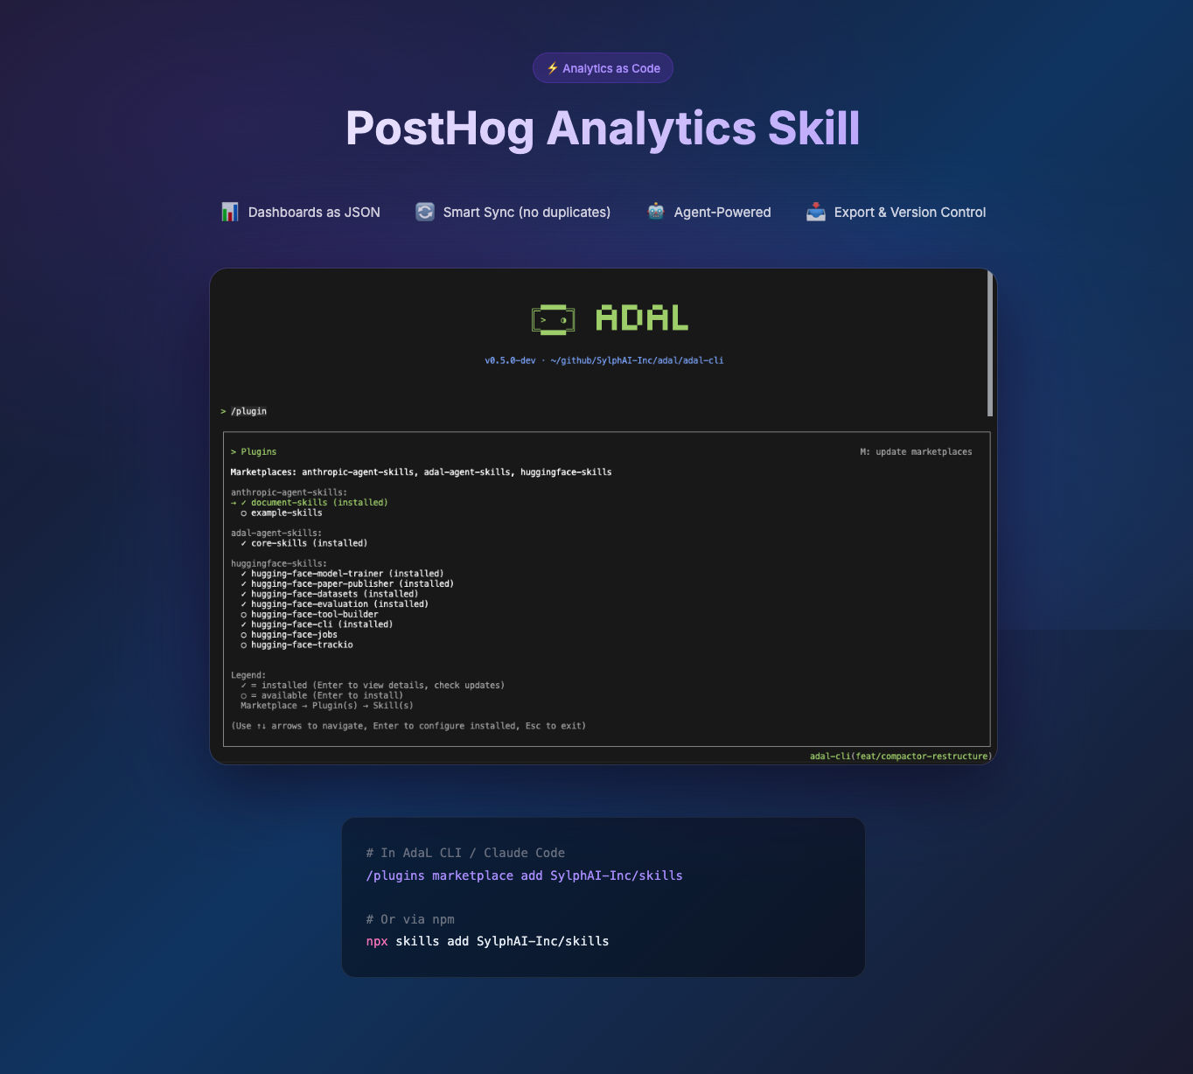The image size is (1193, 1074).
Task: Click the bar chart icon beside Dashboards as JSON
Action: coord(230,212)
